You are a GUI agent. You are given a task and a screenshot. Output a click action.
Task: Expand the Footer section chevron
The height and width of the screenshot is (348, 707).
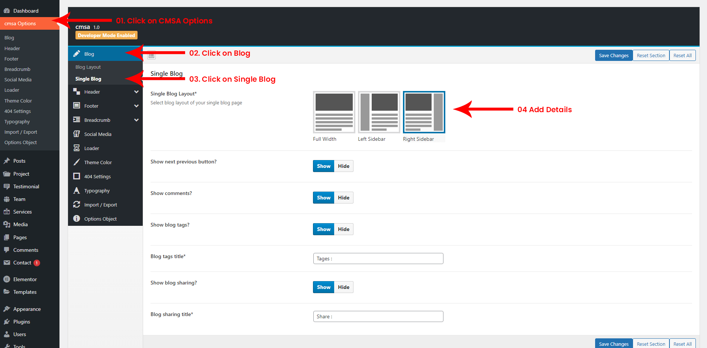tap(136, 106)
